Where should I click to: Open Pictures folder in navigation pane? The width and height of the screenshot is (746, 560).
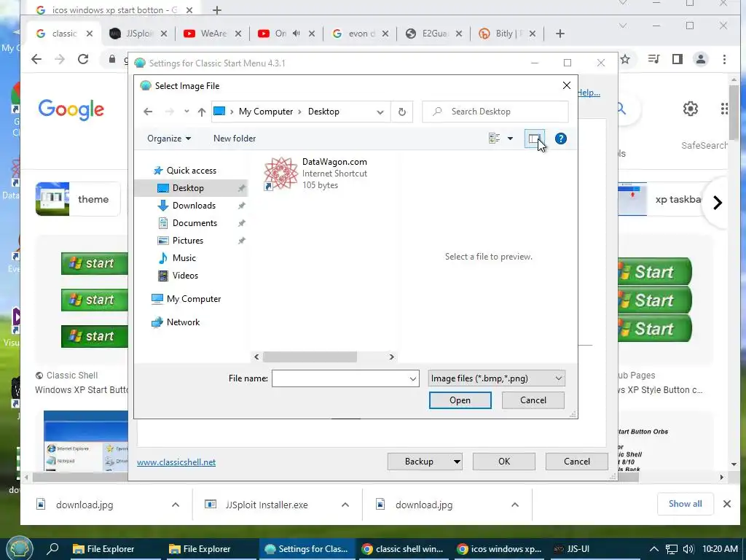[187, 241]
